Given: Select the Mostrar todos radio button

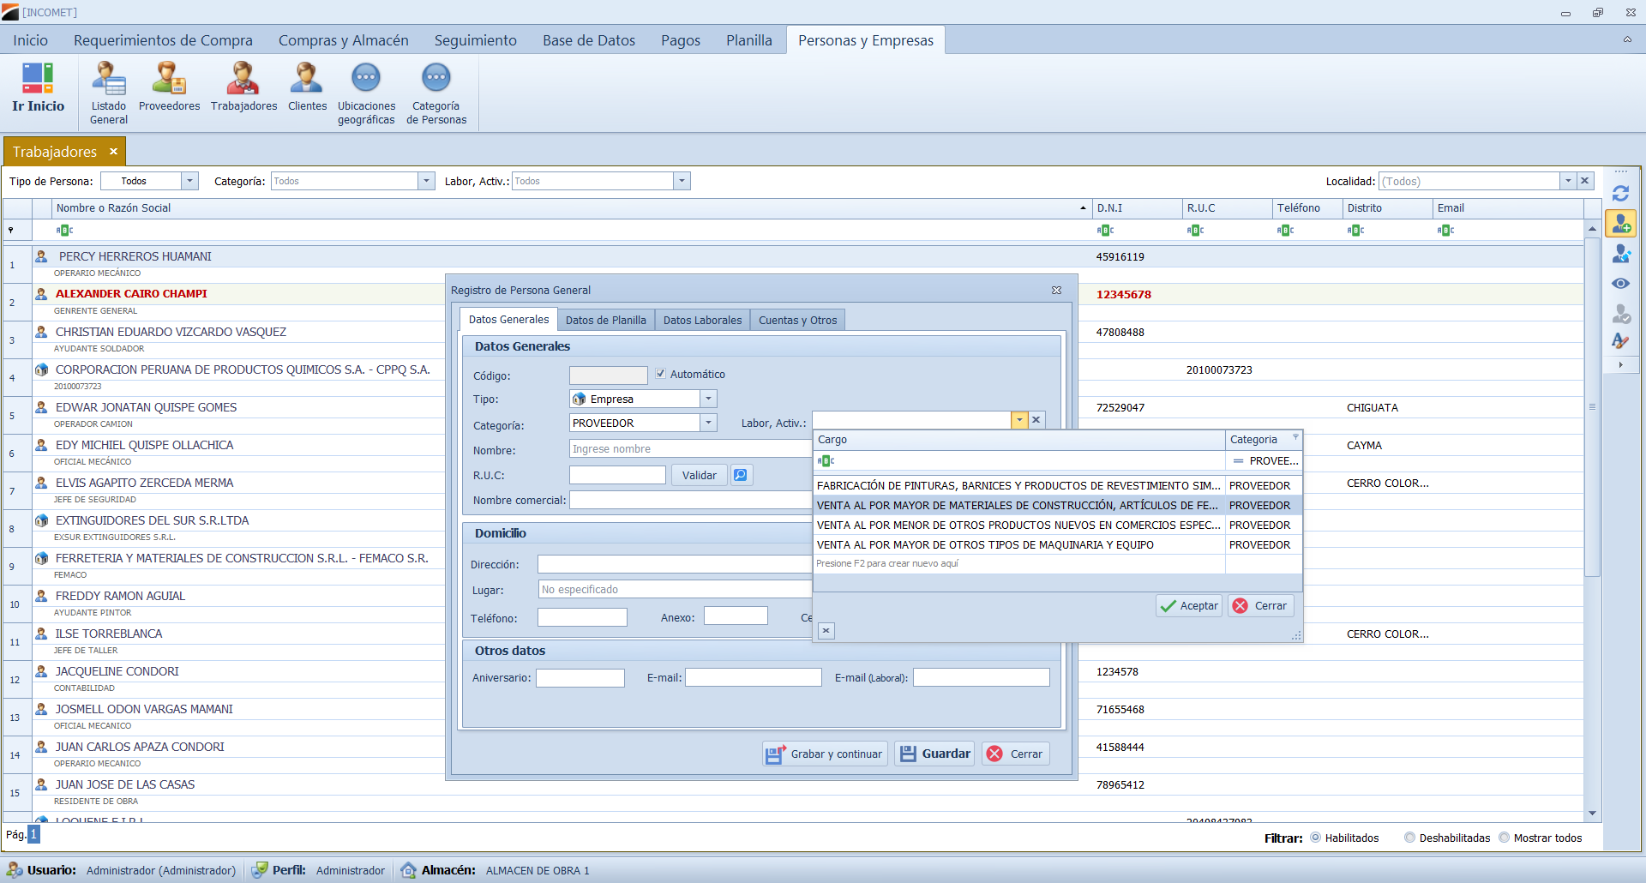Looking at the screenshot, I should pyautogui.click(x=1504, y=838).
